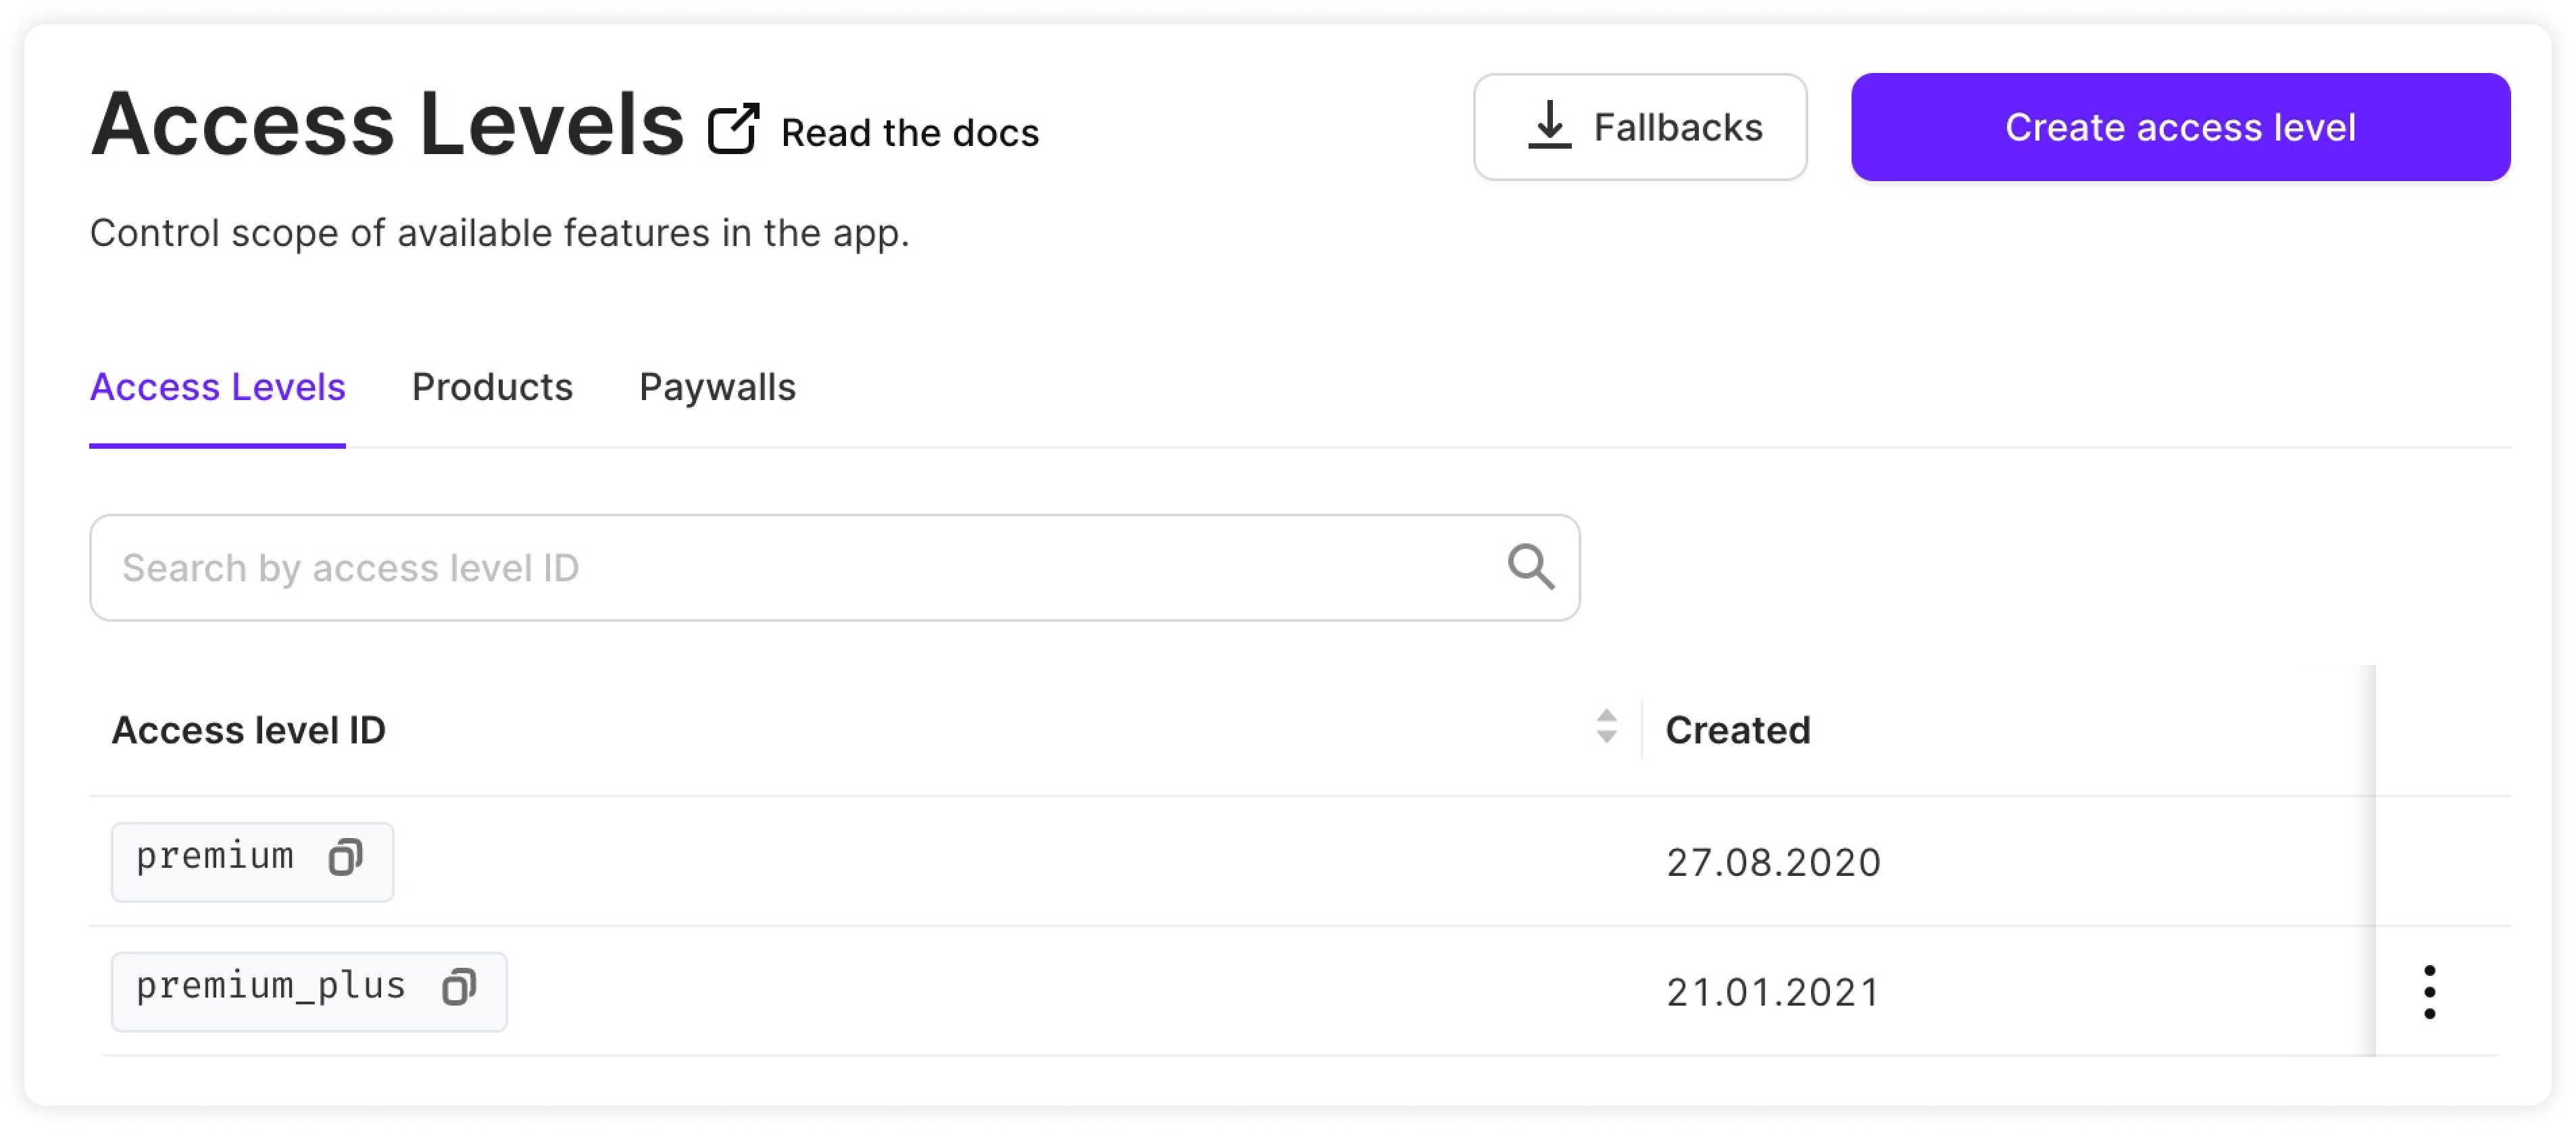Open row actions for the premium_plus entry
Viewport: 2576px width, 1130px height.
point(2430,991)
